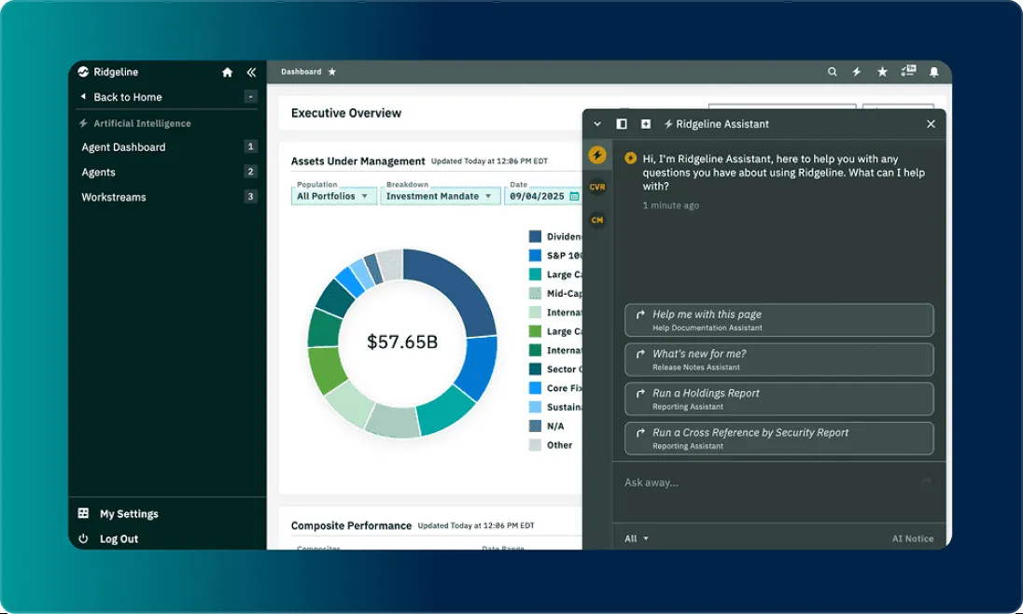The width and height of the screenshot is (1023, 614).
Task: Click the Assets Under Management title
Action: tap(357, 161)
